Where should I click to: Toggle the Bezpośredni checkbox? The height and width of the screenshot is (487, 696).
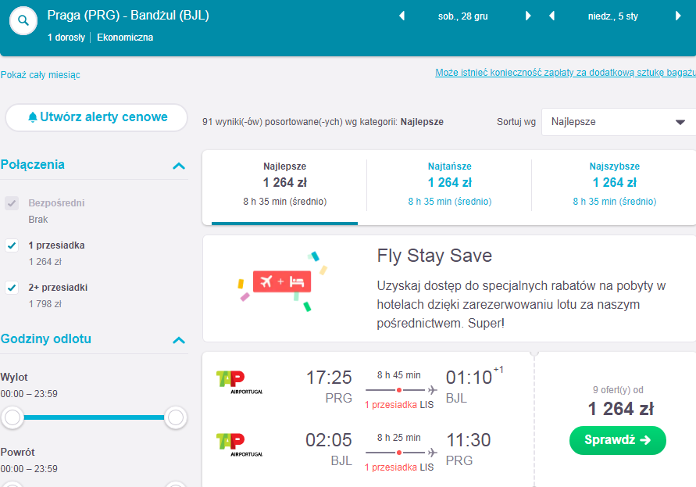pyautogui.click(x=12, y=203)
